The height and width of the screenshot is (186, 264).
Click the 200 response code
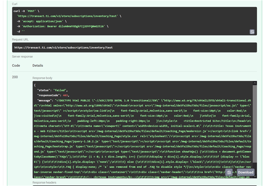pyautogui.click(x=15, y=77)
